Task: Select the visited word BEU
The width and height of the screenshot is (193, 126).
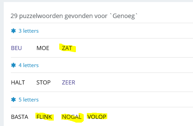Action: pos(16,48)
